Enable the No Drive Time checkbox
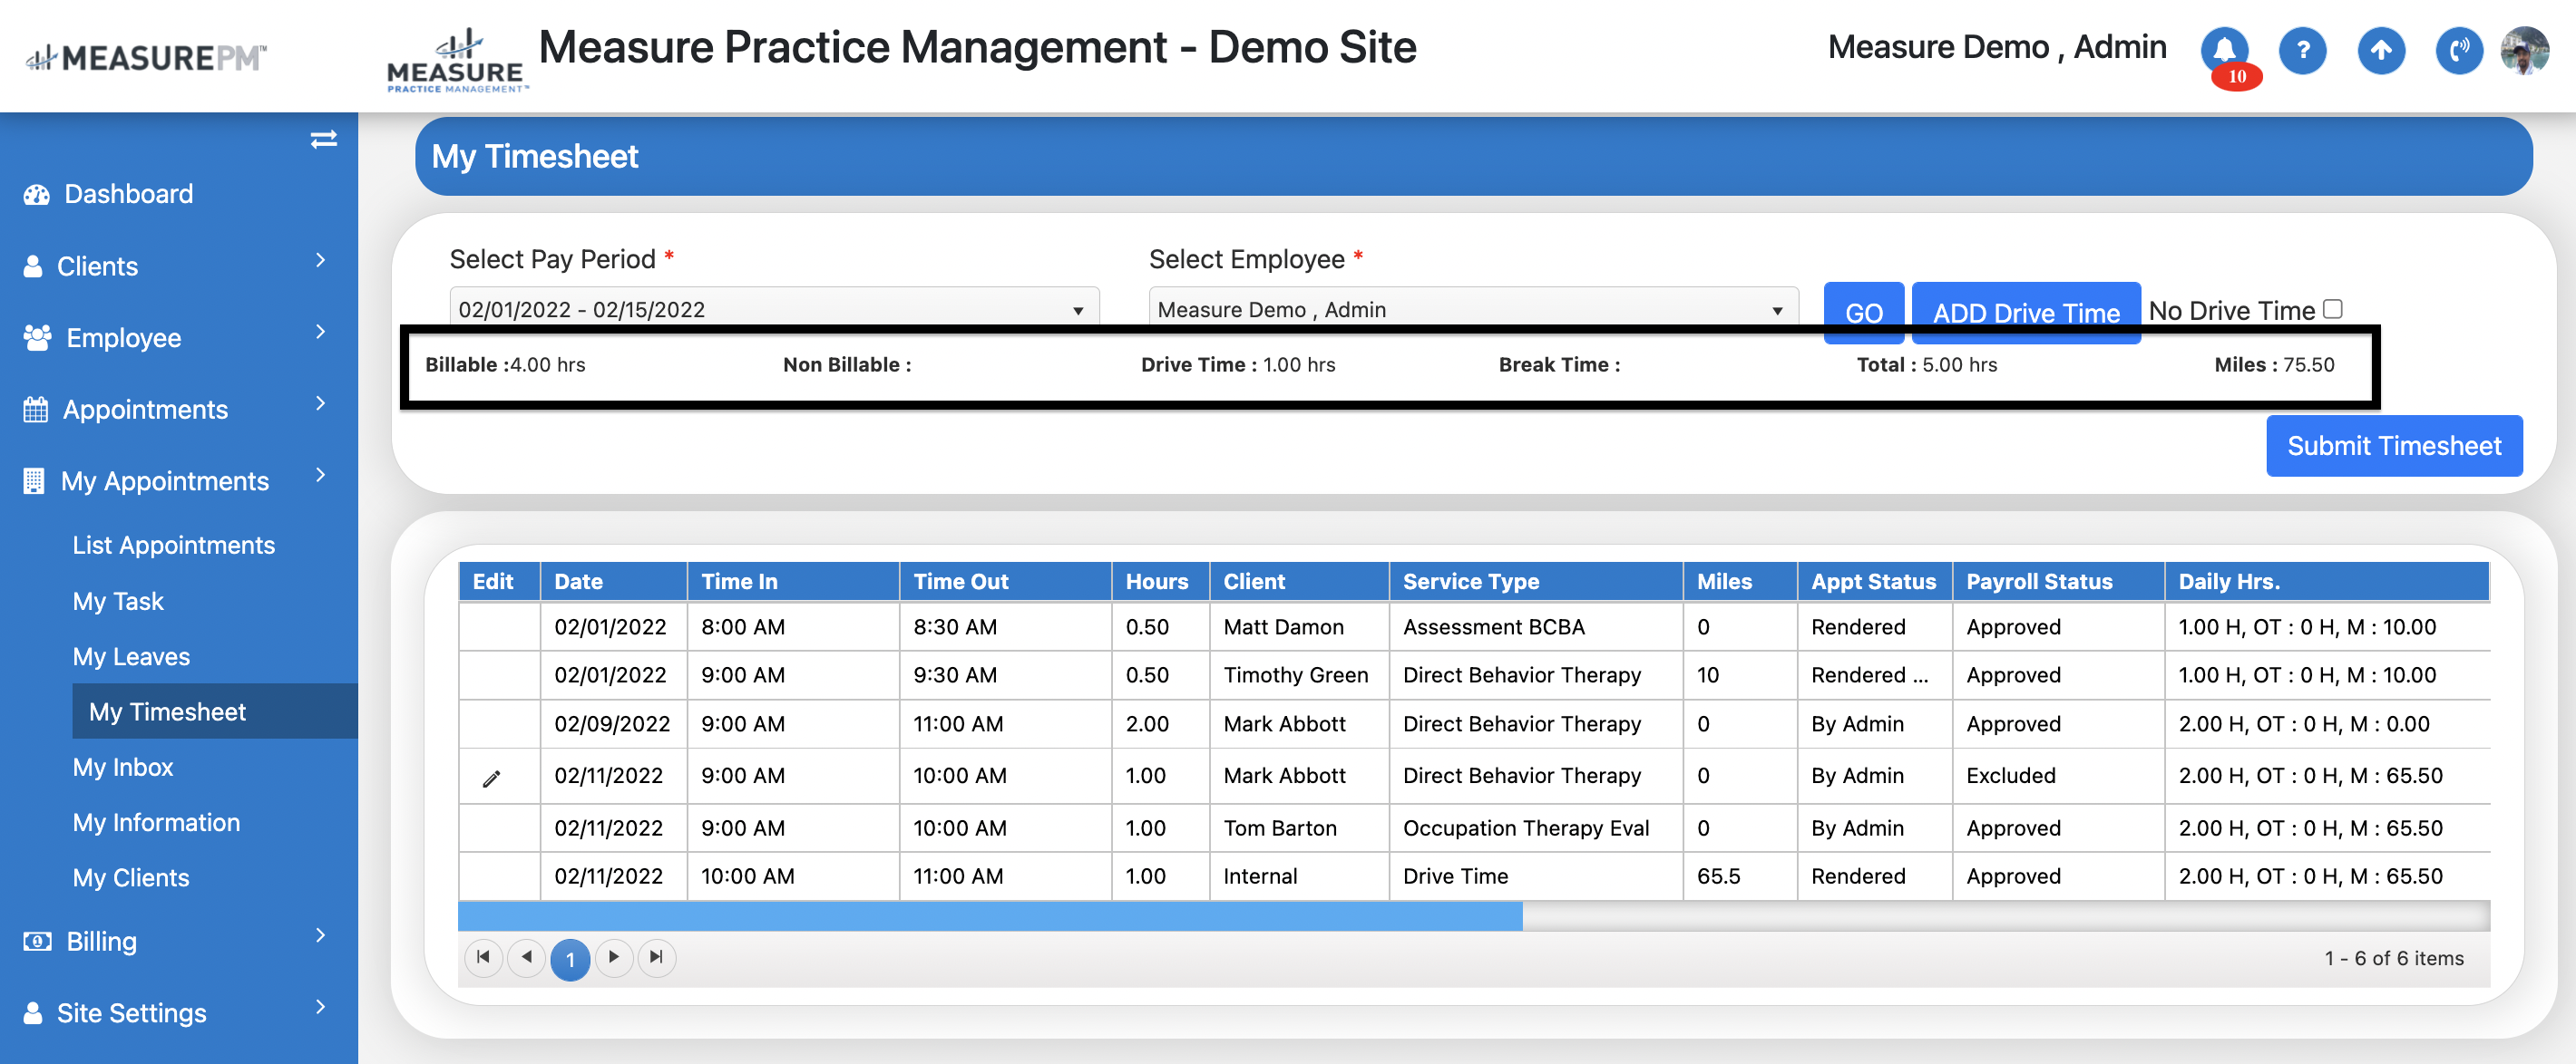 [2333, 309]
